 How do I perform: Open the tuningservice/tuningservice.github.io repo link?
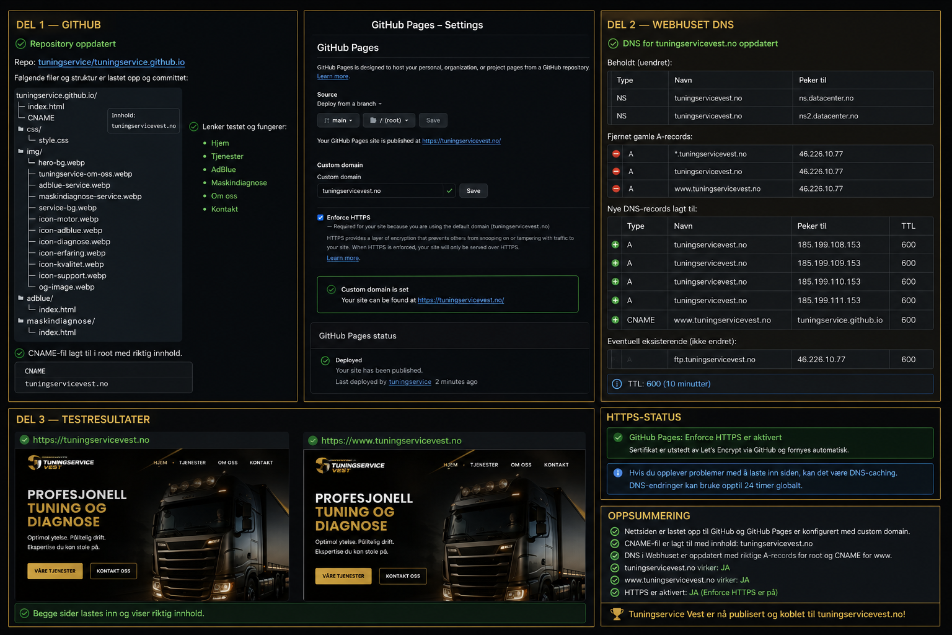coord(112,62)
